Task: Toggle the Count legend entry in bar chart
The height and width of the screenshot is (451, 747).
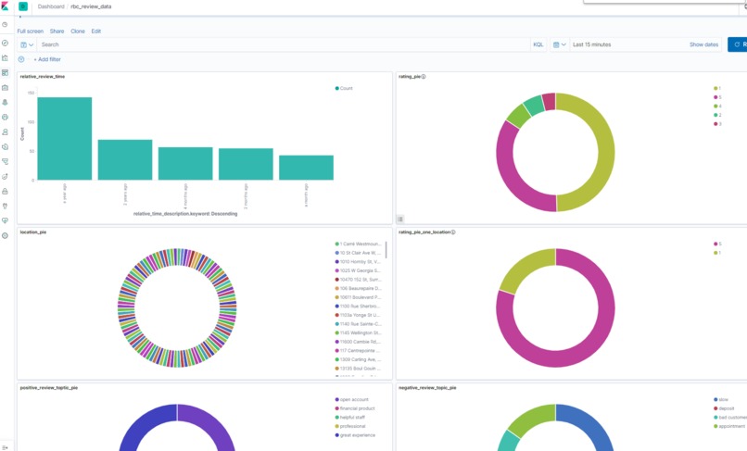Action: coord(344,88)
